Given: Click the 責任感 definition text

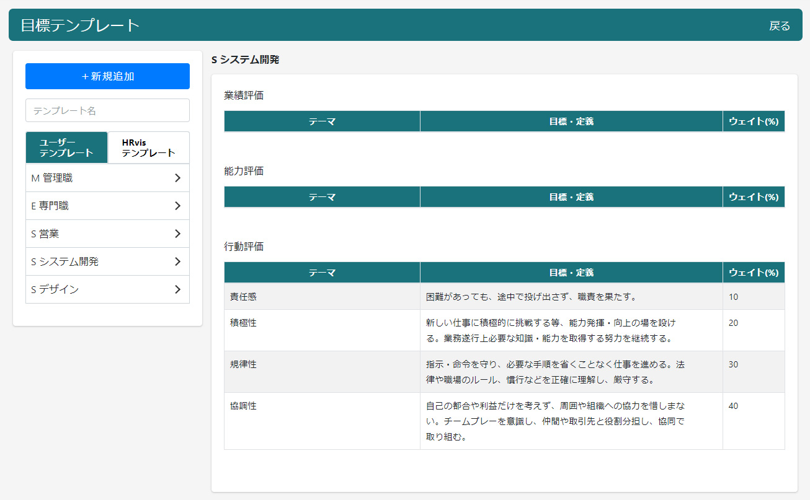Looking at the screenshot, I should tap(532, 297).
